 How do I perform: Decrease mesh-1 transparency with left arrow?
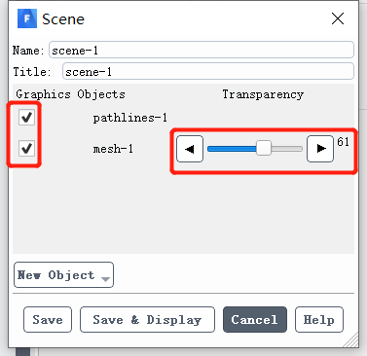pos(190,149)
